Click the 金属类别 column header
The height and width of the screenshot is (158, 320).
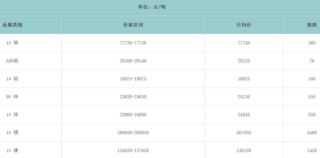pyautogui.click(x=12, y=25)
